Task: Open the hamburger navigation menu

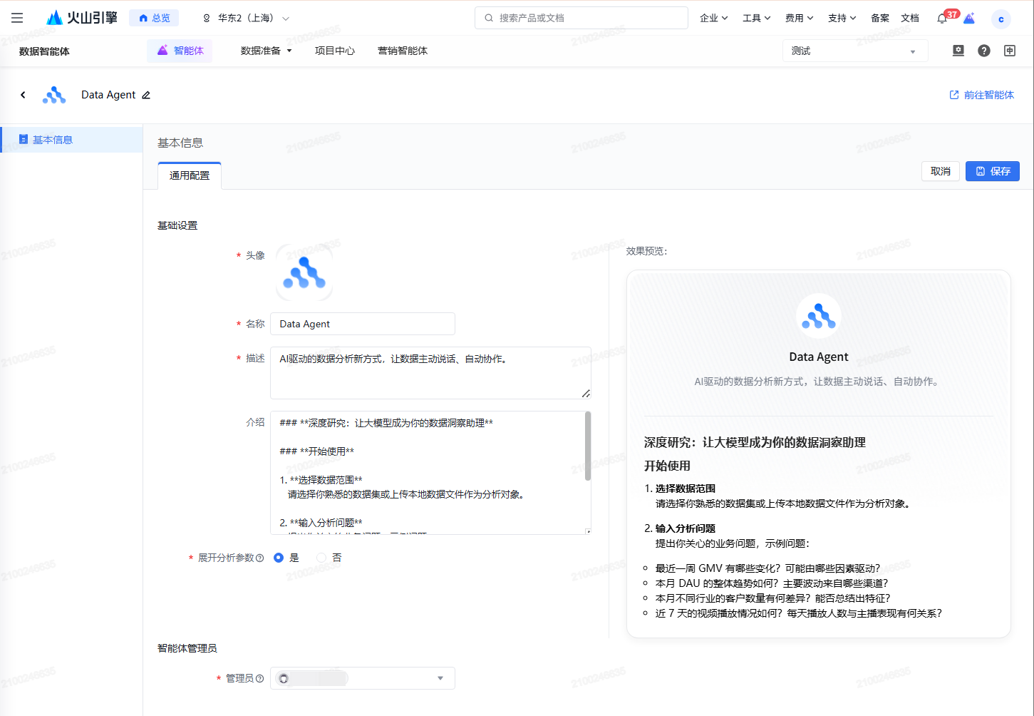Action: pyautogui.click(x=17, y=18)
